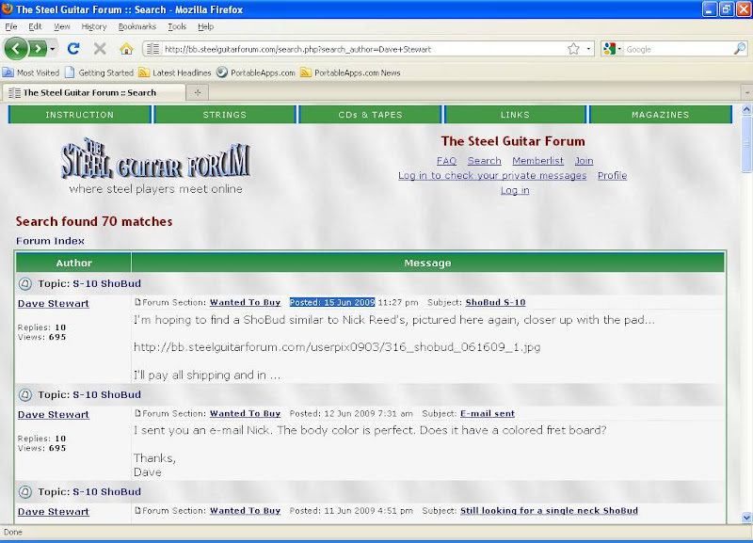Click Log in to check your private messages
Screen dimensions: 753x543
[x=492, y=176]
